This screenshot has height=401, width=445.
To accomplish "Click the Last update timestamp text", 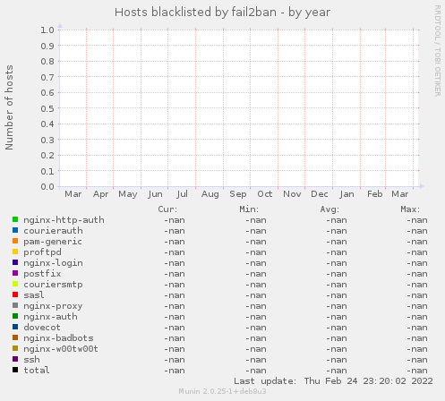I will tap(333, 381).
